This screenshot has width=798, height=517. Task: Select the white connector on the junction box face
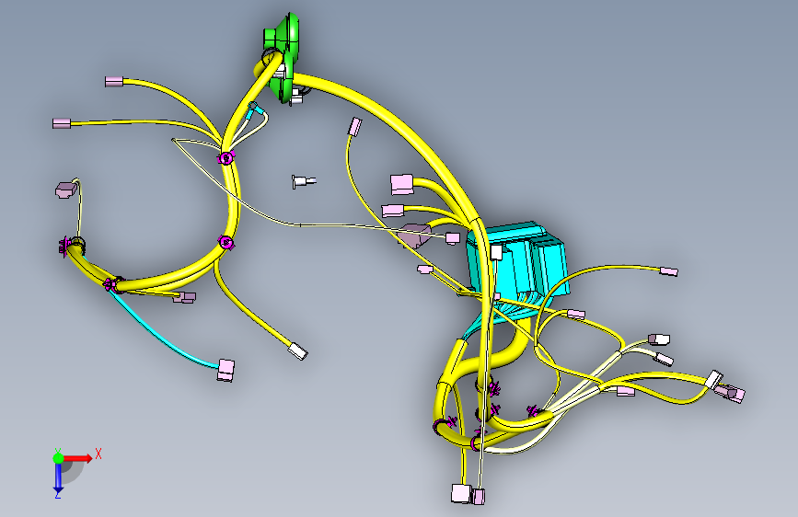coord(497,252)
